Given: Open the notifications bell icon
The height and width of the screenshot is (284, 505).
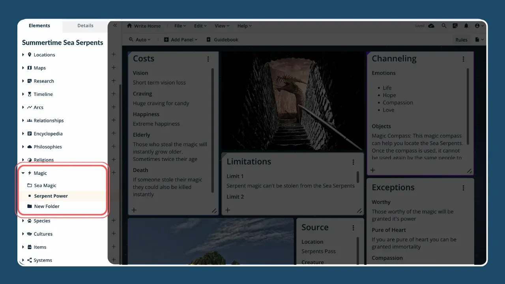Looking at the screenshot, I should point(466,26).
